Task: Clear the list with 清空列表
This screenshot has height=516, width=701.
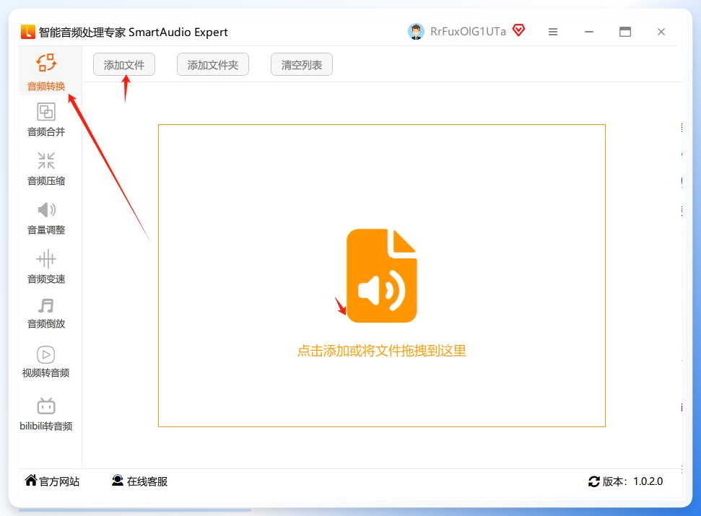Action: pos(301,65)
